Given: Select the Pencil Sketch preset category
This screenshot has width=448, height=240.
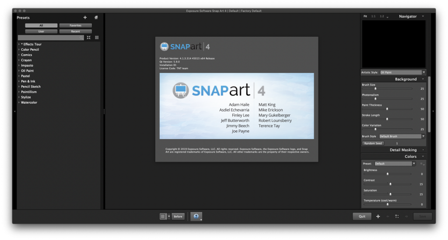Looking at the screenshot, I should tap(31, 87).
